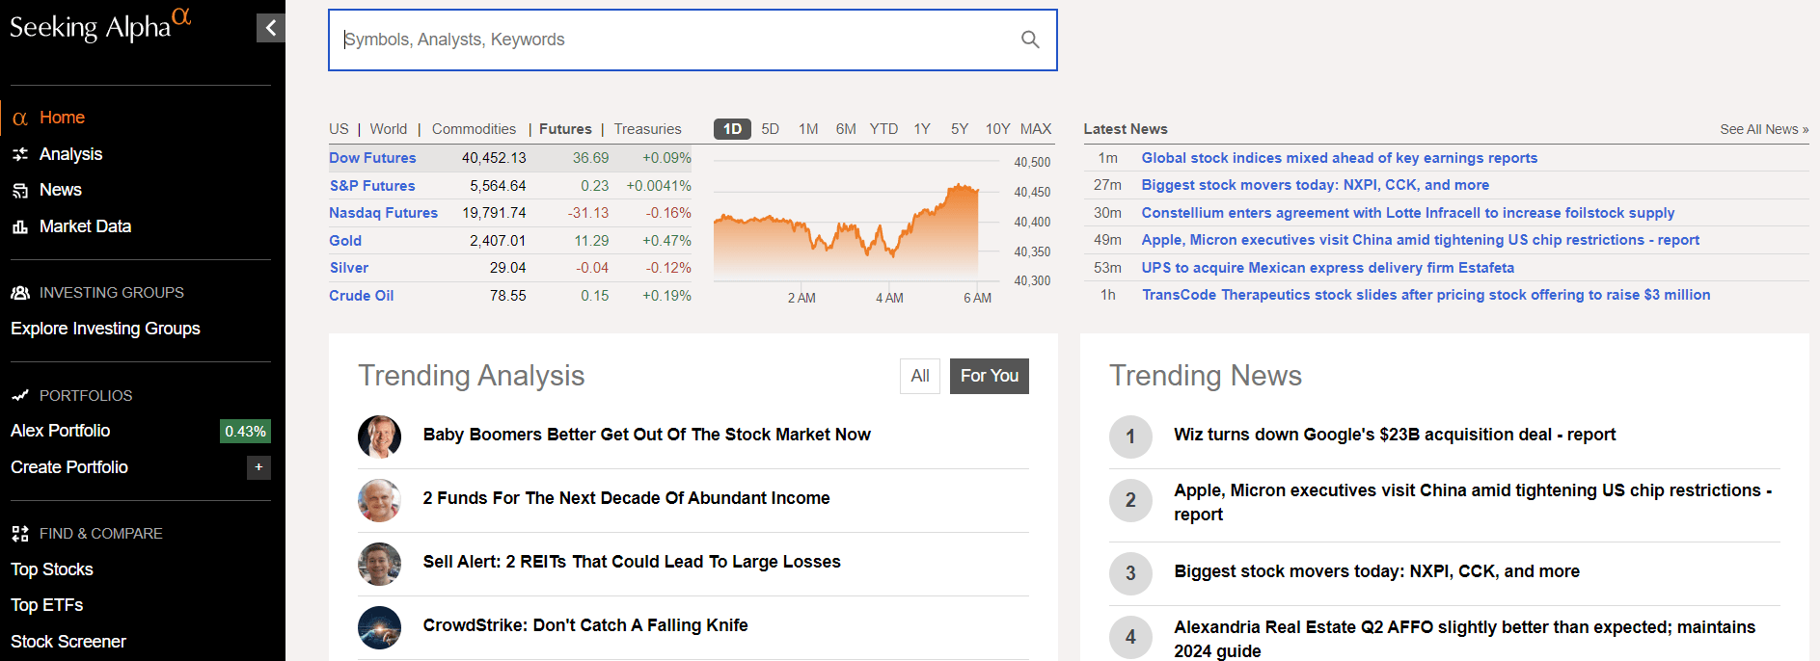1820x661 pixels.
Task: Select the 1D chart range
Action: [732, 129]
